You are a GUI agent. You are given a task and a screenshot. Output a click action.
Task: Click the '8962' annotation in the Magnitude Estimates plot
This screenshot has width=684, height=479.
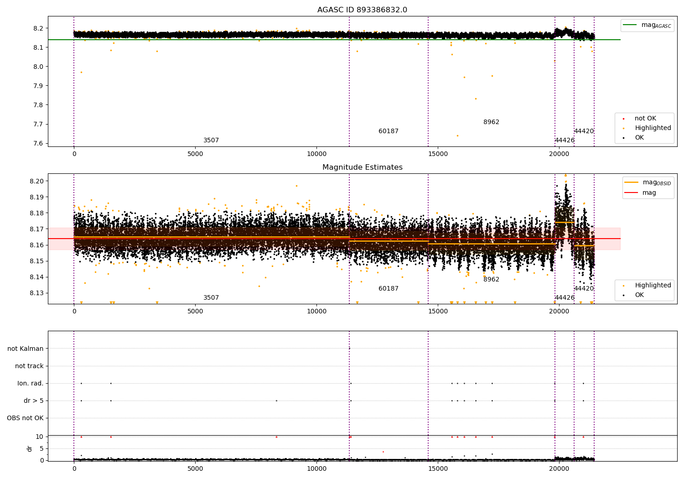click(491, 280)
